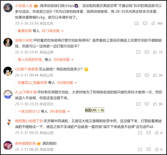The image size is (167, 155).
Task: Expand 共8条回复 replies
Action: point(67,83)
